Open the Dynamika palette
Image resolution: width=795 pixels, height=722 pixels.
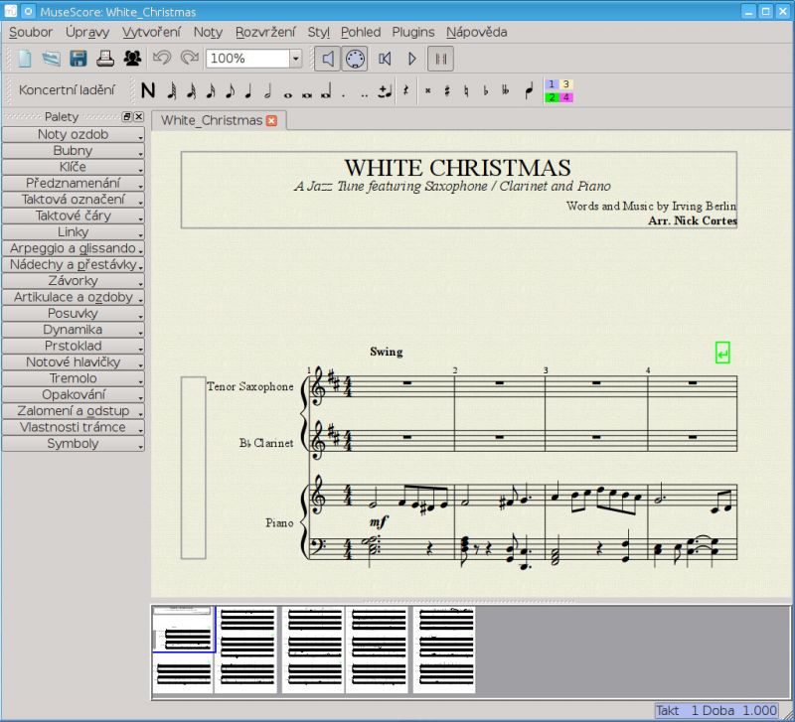(x=73, y=330)
